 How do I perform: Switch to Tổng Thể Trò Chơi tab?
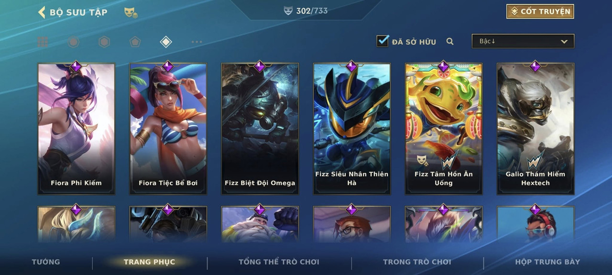(279, 262)
